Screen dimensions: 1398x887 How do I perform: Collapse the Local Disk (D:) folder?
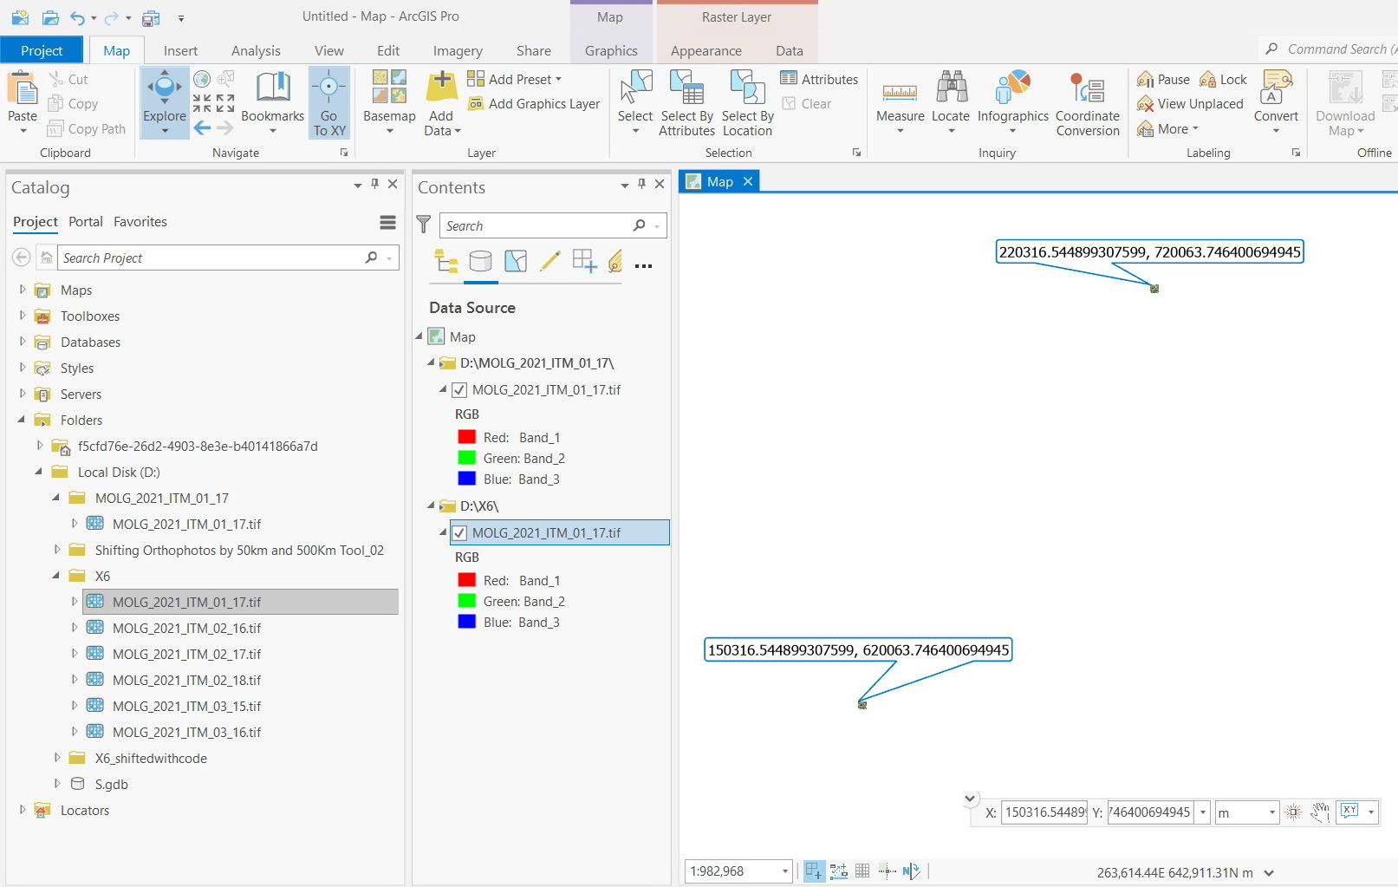[37, 472]
